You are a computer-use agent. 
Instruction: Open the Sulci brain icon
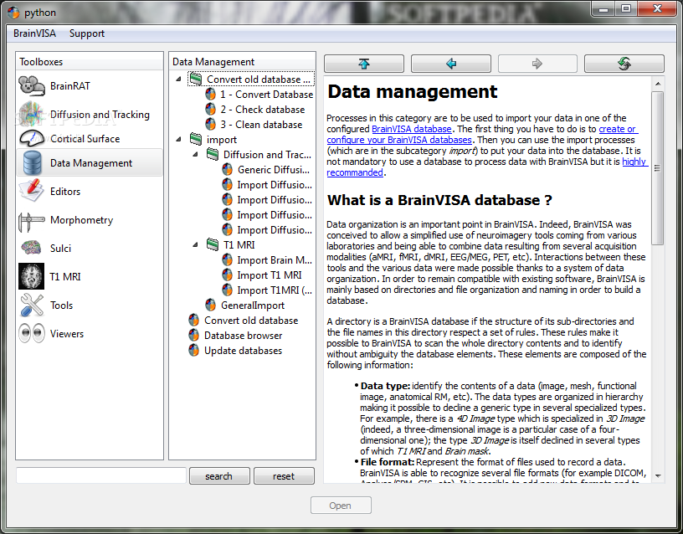31,248
